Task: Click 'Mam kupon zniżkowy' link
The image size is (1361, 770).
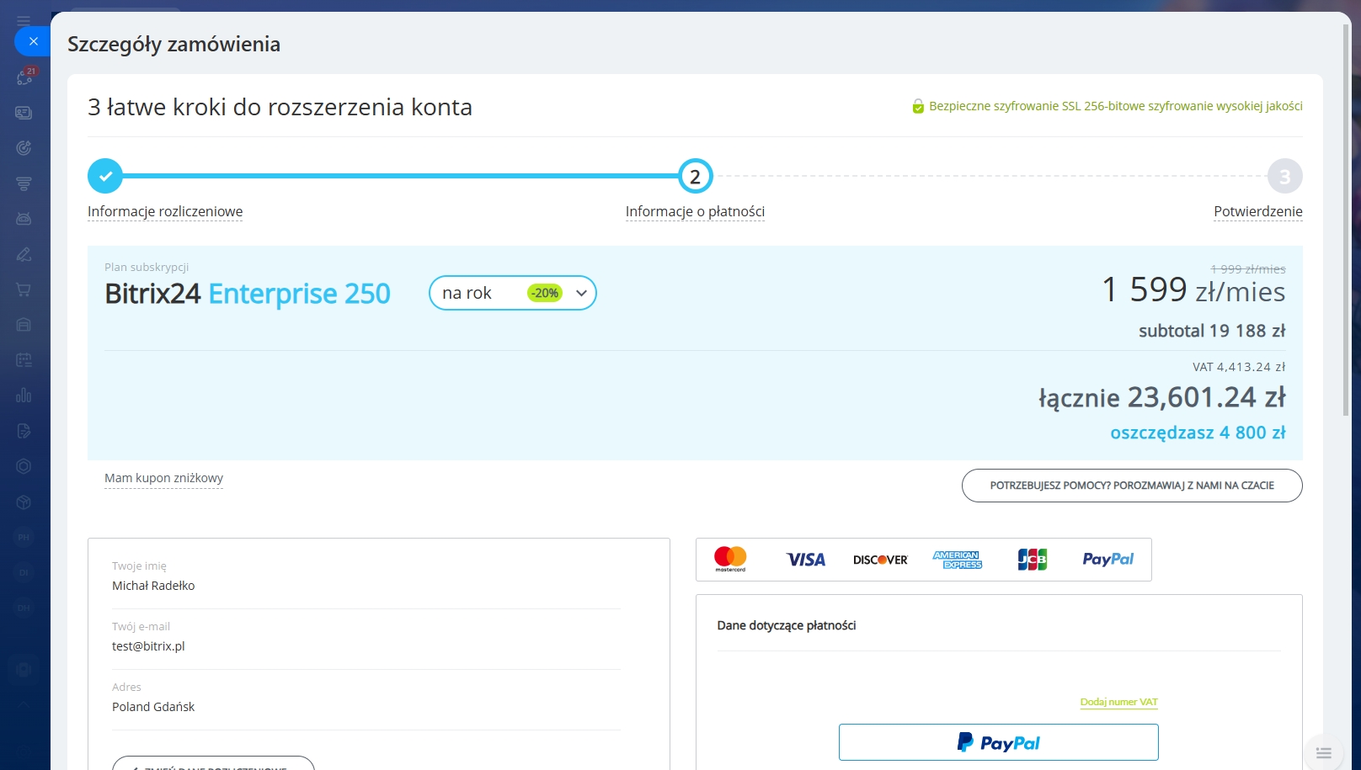Action: click(x=163, y=478)
